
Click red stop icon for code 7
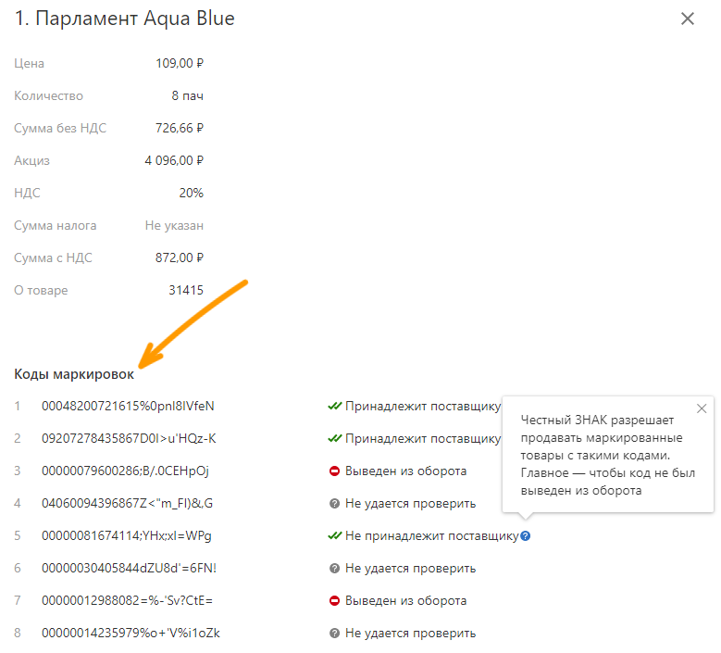click(334, 600)
